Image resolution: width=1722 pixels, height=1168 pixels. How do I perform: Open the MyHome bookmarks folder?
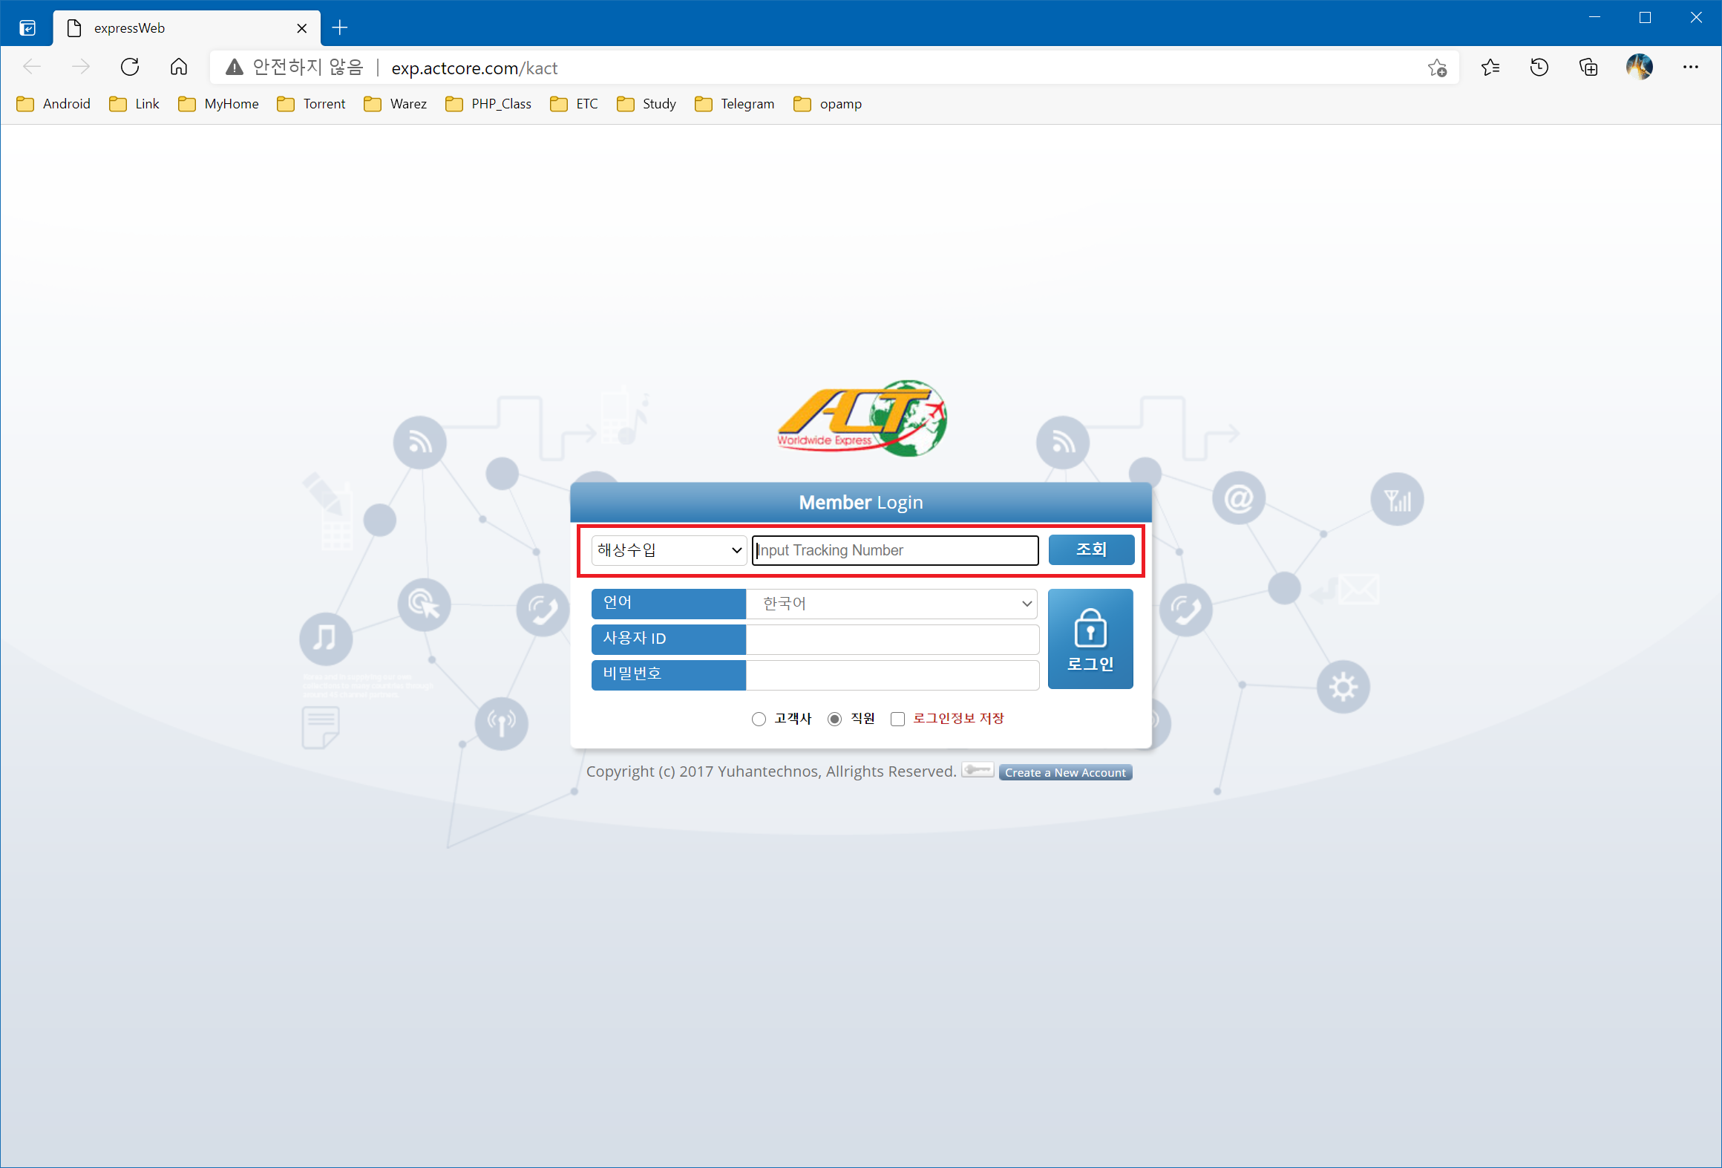point(219,104)
